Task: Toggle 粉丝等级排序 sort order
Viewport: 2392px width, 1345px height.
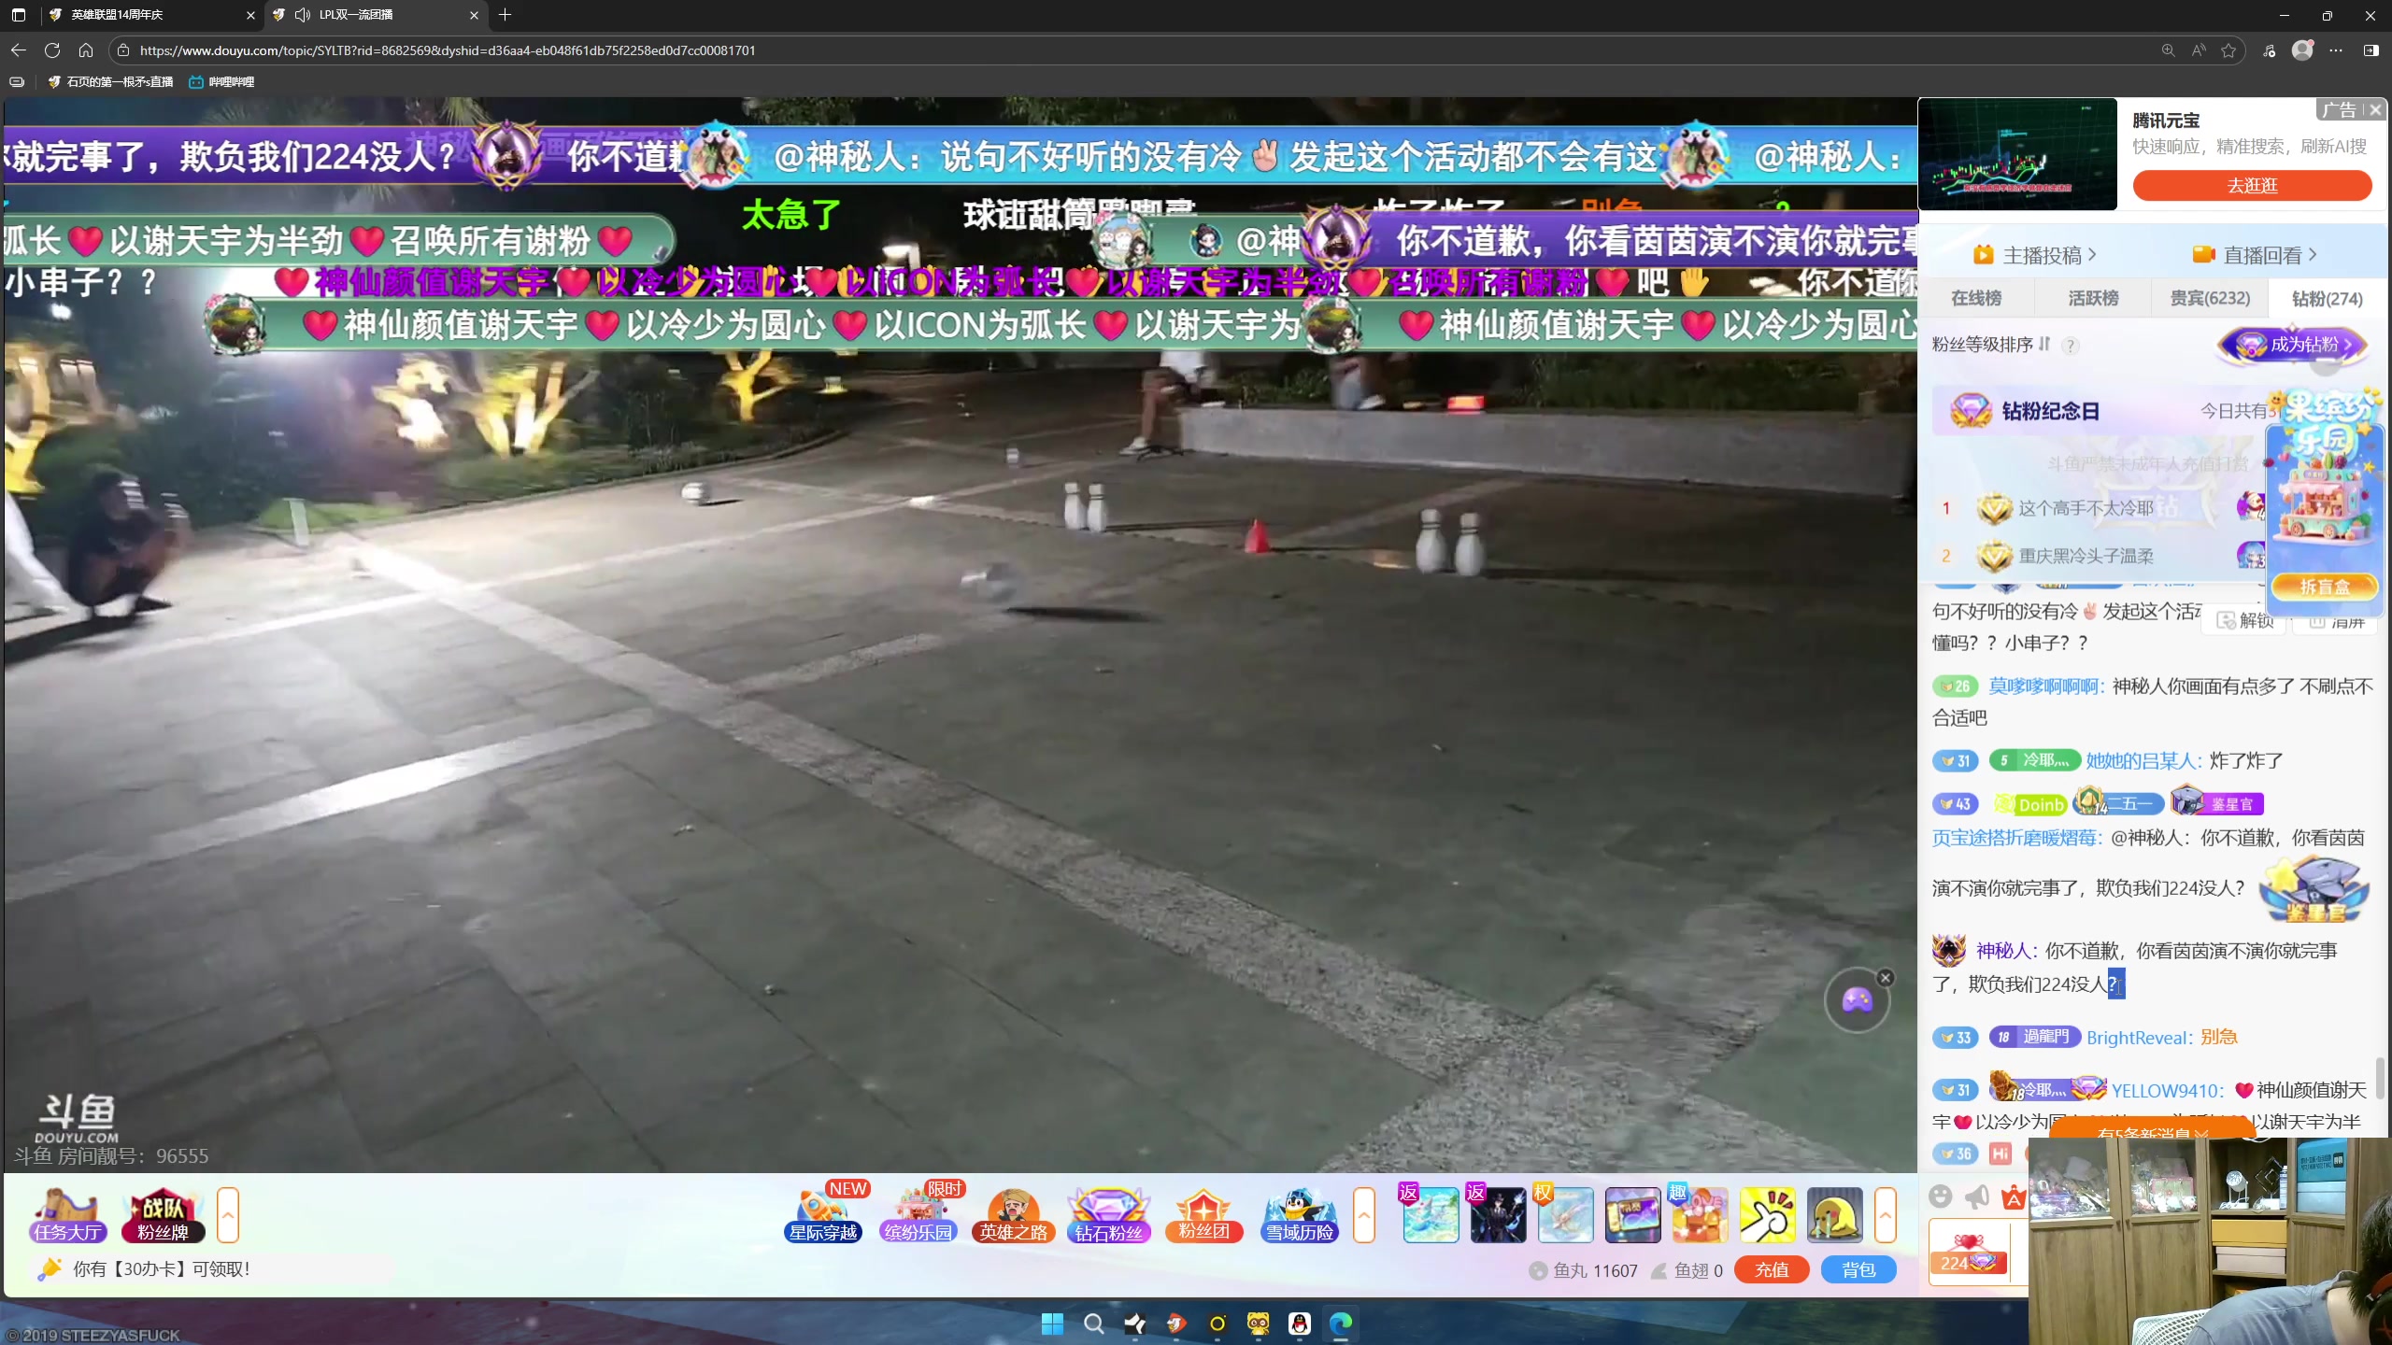Action: pos(1991,345)
